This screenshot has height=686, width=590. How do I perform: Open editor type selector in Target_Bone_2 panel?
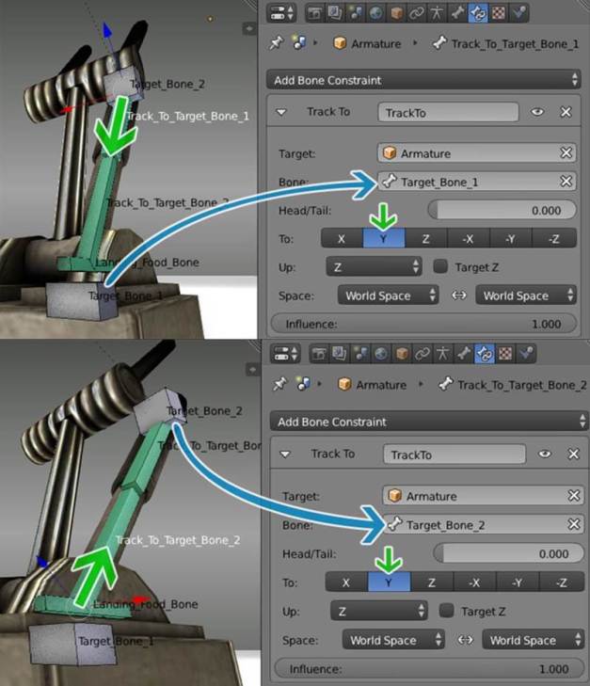285,354
